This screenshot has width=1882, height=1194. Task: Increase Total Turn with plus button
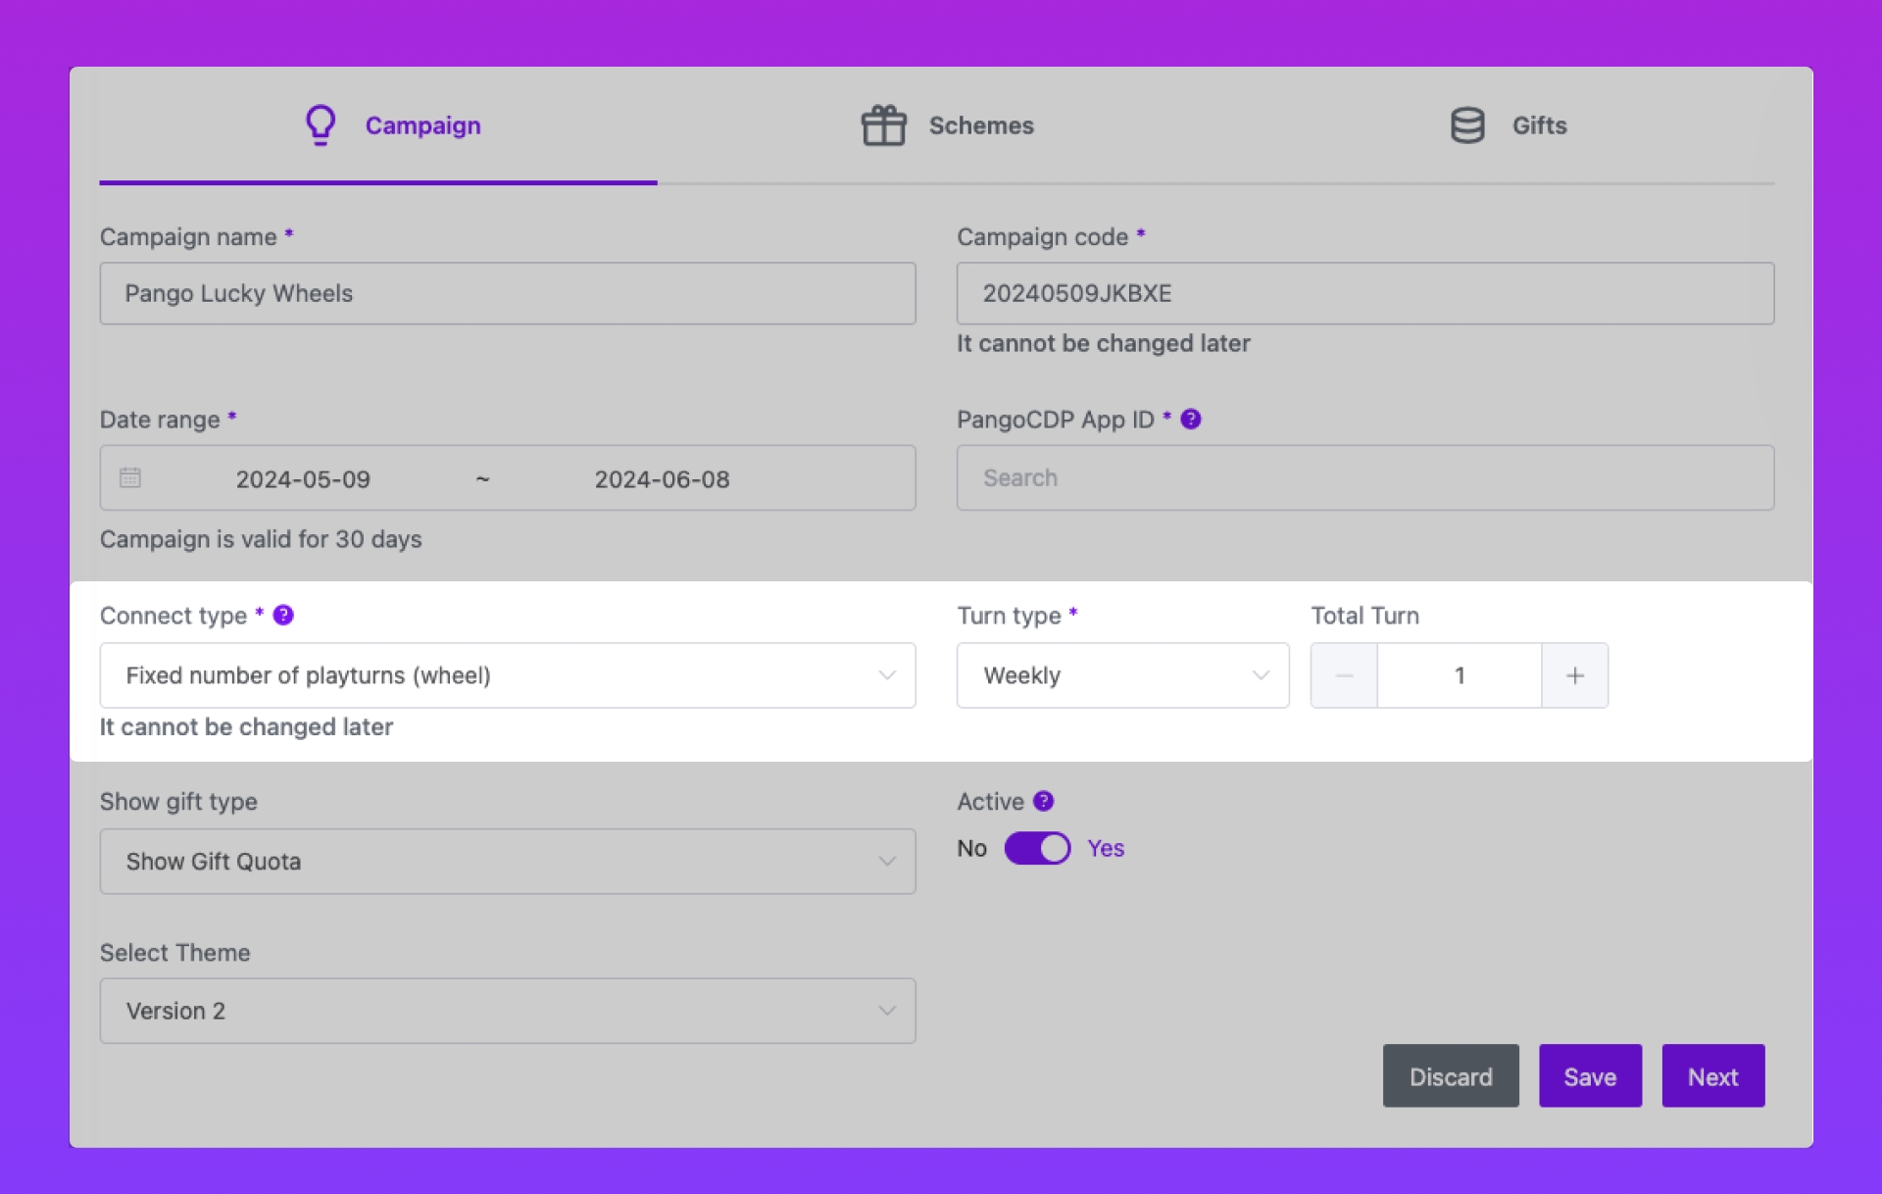tap(1574, 675)
